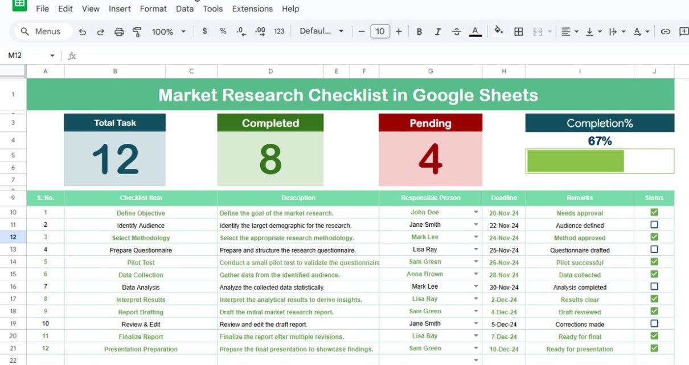689x365 pixels.
Task: Edit the font size field
Action: click(x=380, y=31)
